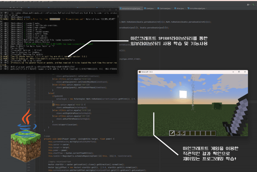The image size is (257, 172).
Task: Close the cmd.exe console window
Action: (x=116, y=10)
